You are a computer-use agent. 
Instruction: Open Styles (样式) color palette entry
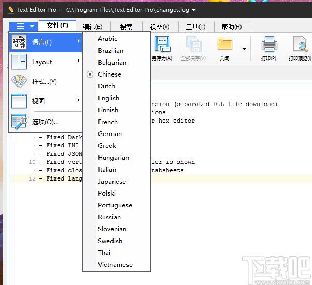click(x=19, y=82)
